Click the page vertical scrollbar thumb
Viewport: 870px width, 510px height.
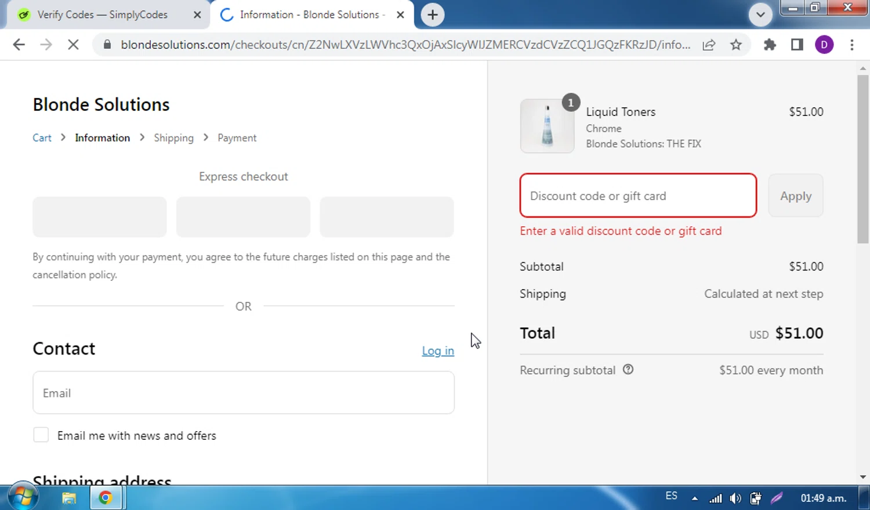(863, 159)
